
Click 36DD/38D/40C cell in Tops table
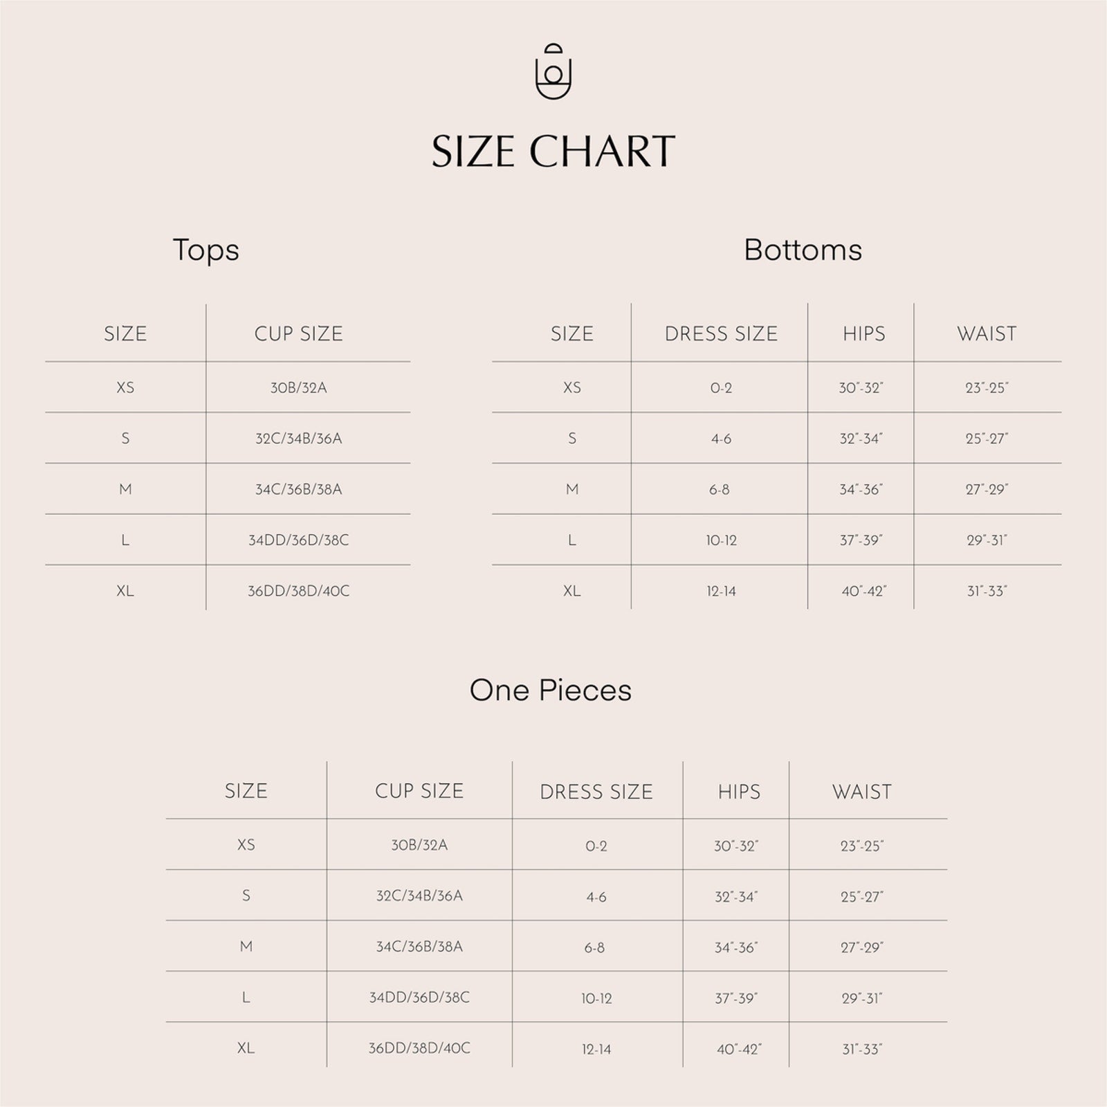click(x=299, y=591)
